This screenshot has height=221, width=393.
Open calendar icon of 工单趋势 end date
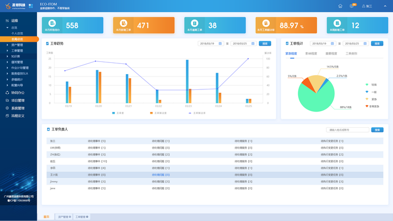253,44
